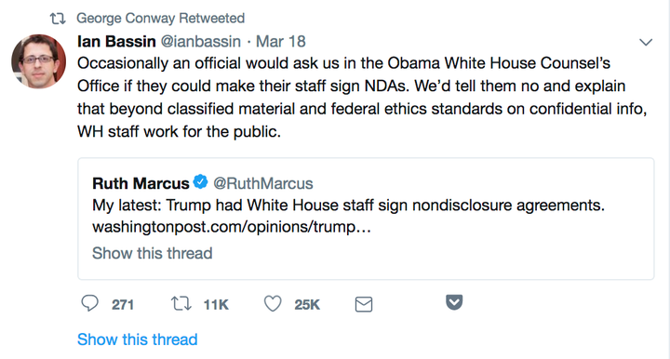Click the Mar 18 timestamp

point(281,42)
